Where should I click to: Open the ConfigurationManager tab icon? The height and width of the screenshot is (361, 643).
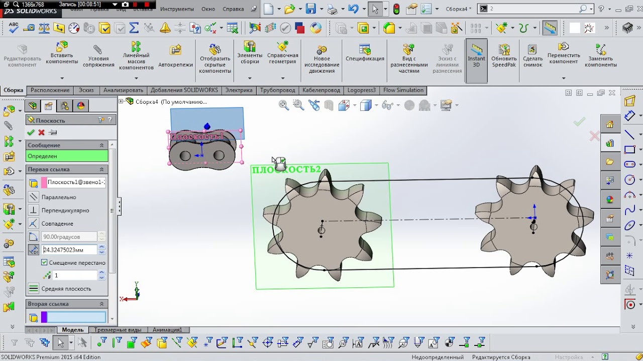tap(64, 106)
